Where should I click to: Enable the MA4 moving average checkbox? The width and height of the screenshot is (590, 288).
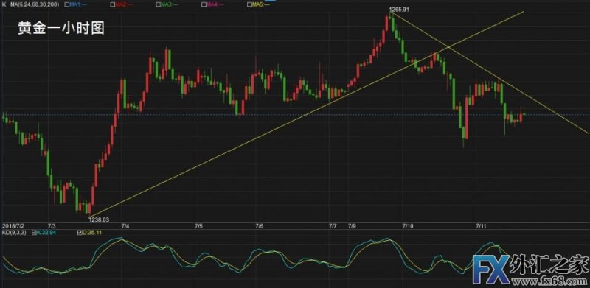pos(204,4)
